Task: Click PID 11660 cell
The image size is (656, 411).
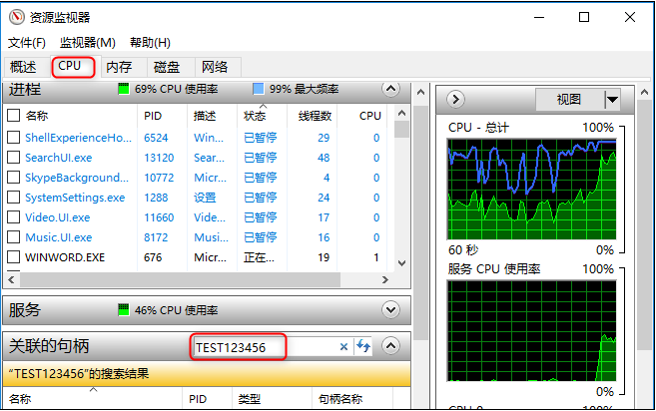Action: [x=159, y=217]
